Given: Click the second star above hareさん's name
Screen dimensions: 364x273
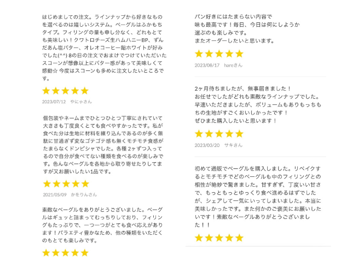Looking at the screenshot, I should pyautogui.click(x=209, y=54).
